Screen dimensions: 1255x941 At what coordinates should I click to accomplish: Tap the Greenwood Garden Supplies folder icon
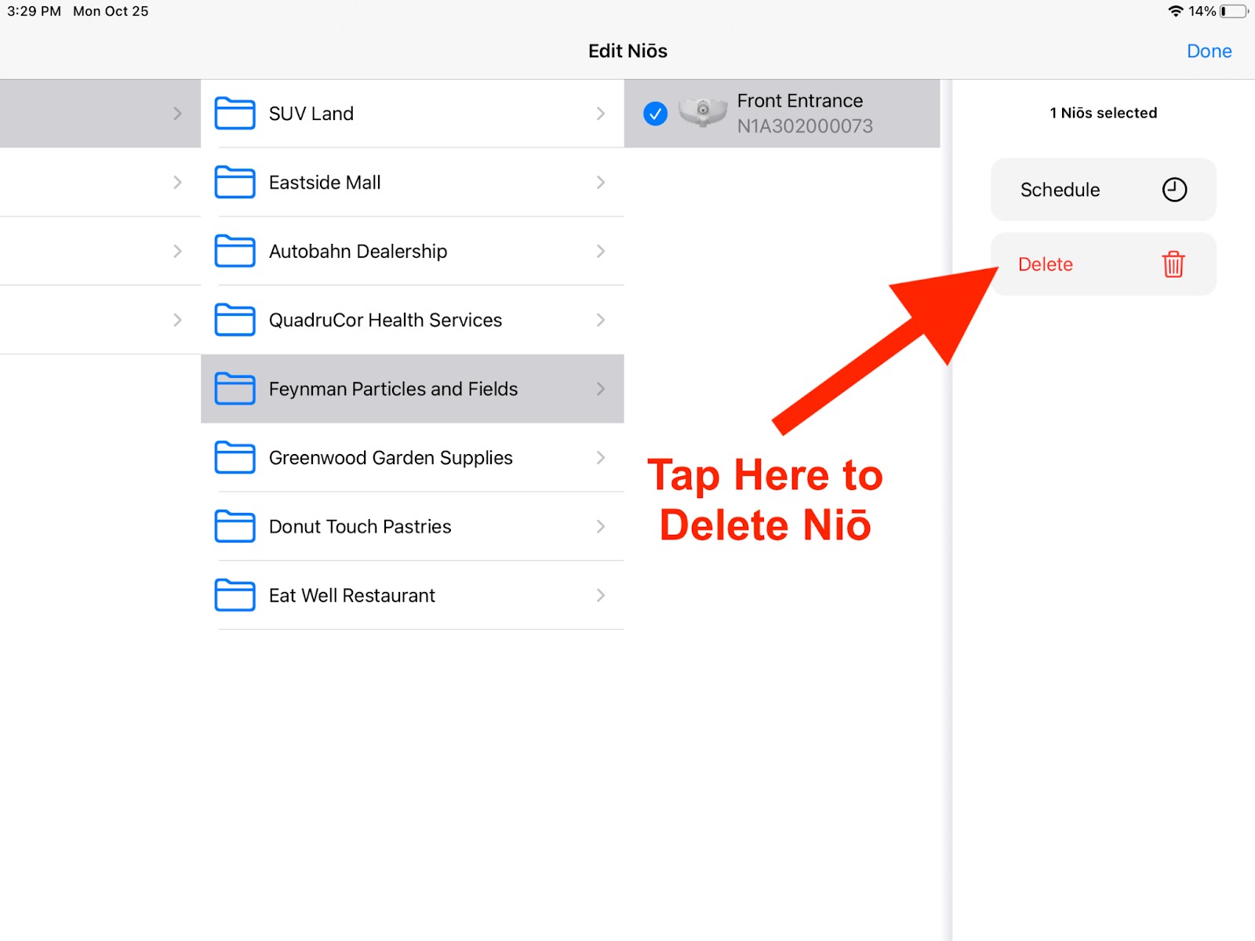point(235,458)
